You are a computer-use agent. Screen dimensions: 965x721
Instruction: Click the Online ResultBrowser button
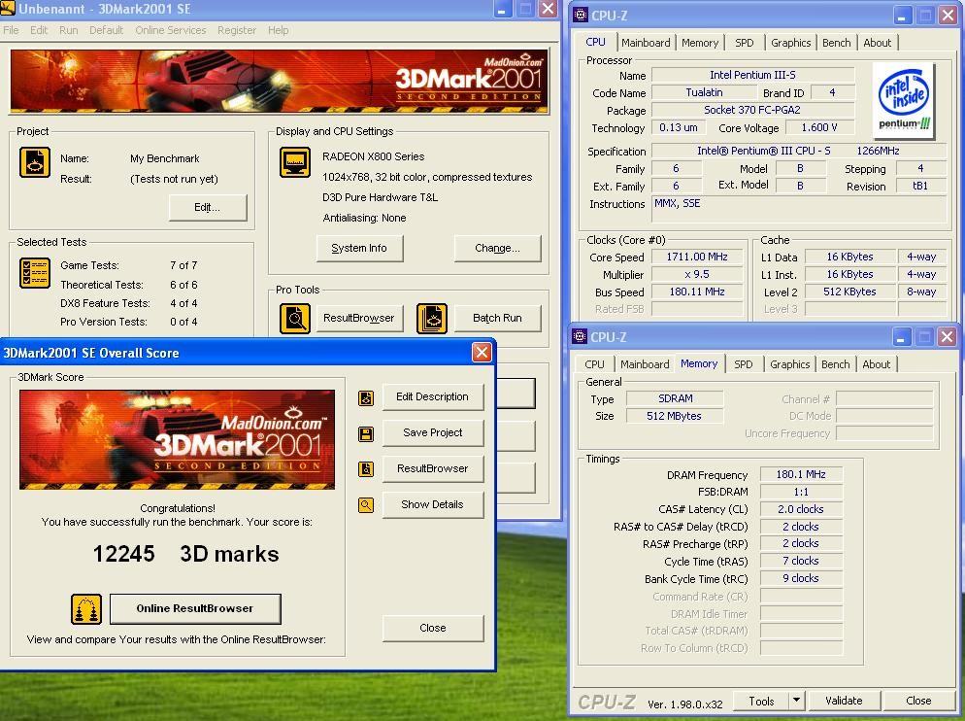point(195,609)
